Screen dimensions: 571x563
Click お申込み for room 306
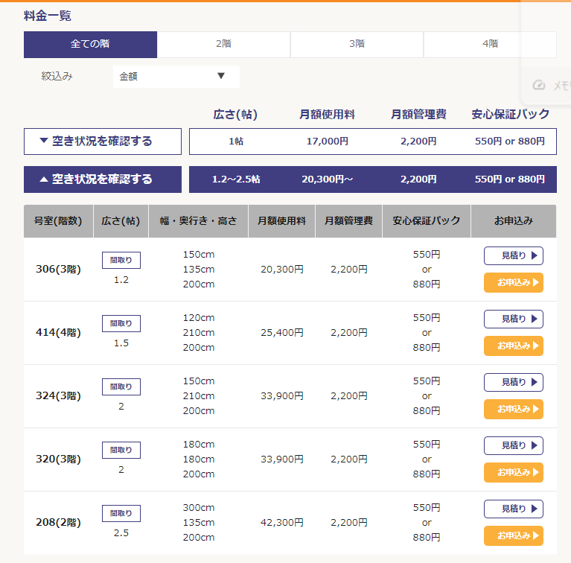pyautogui.click(x=514, y=282)
